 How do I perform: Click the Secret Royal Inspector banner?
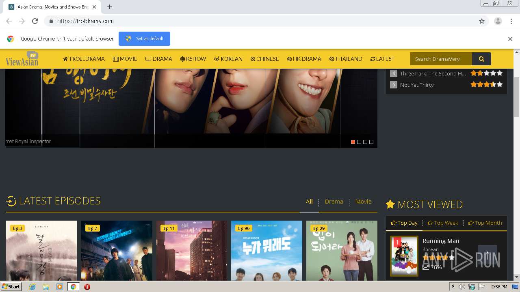click(x=191, y=107)
